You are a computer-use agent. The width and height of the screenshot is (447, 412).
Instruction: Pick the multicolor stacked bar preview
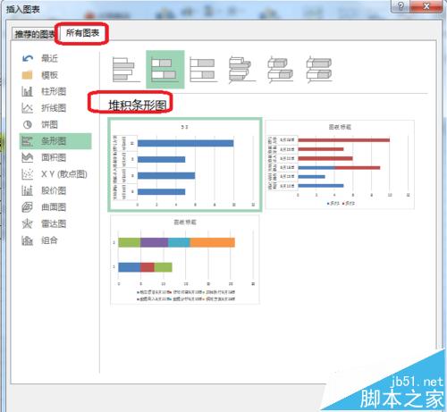pos(185,259)
